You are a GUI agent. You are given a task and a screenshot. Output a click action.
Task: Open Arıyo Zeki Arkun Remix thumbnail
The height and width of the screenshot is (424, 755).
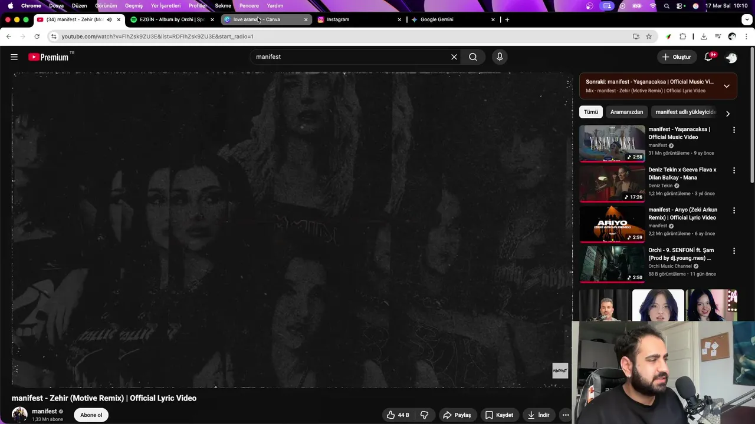click(612, 224)
